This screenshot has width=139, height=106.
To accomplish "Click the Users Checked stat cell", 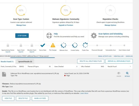I will coord(66,66).
